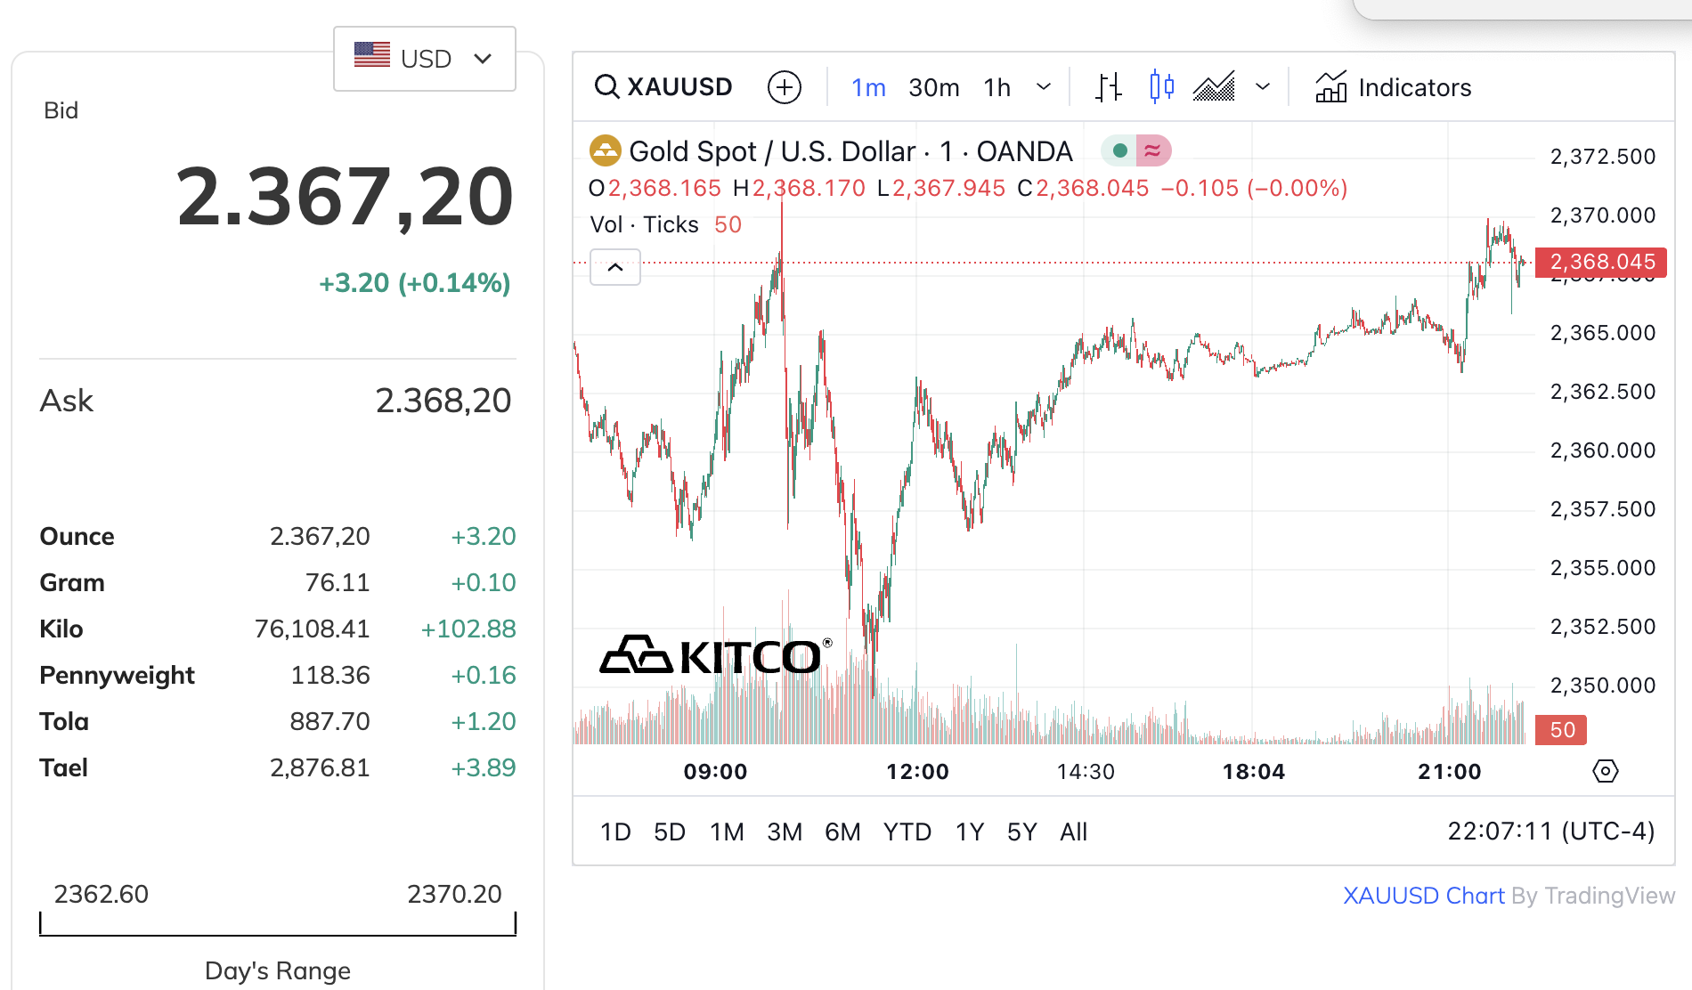Click the 22:07:11 (UTC-4) timezone button
This screenshot has height=990, width=1692.
[x=1550, y=832]
